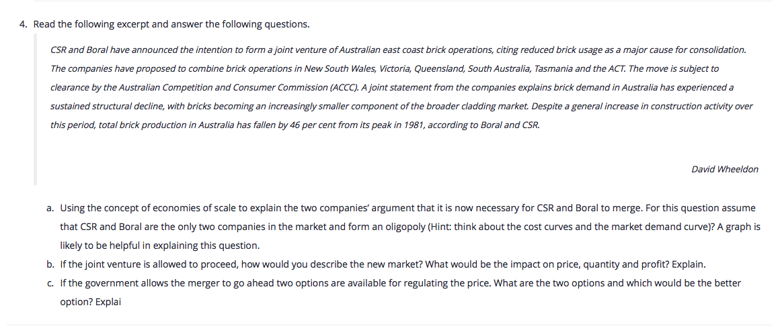Viewport: 778px width, 326px height.
Task: Click the "c." sub-question marker
Action: click(51, 283)
